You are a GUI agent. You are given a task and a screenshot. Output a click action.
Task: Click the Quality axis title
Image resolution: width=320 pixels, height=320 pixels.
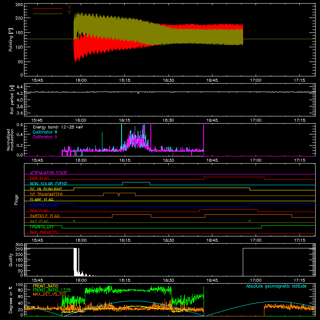[11, 260]
